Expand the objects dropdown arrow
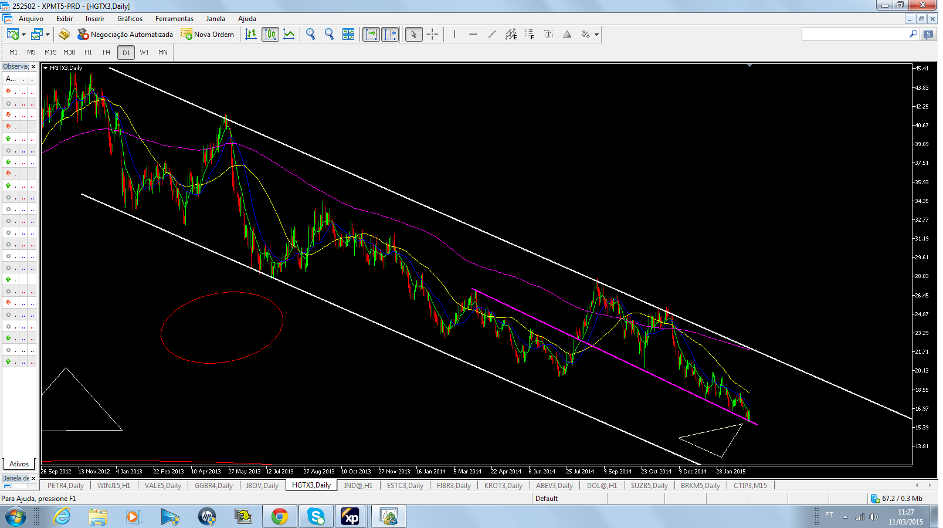Image resolution: width=943 pixels, height=528 pixels. [597, 35]
